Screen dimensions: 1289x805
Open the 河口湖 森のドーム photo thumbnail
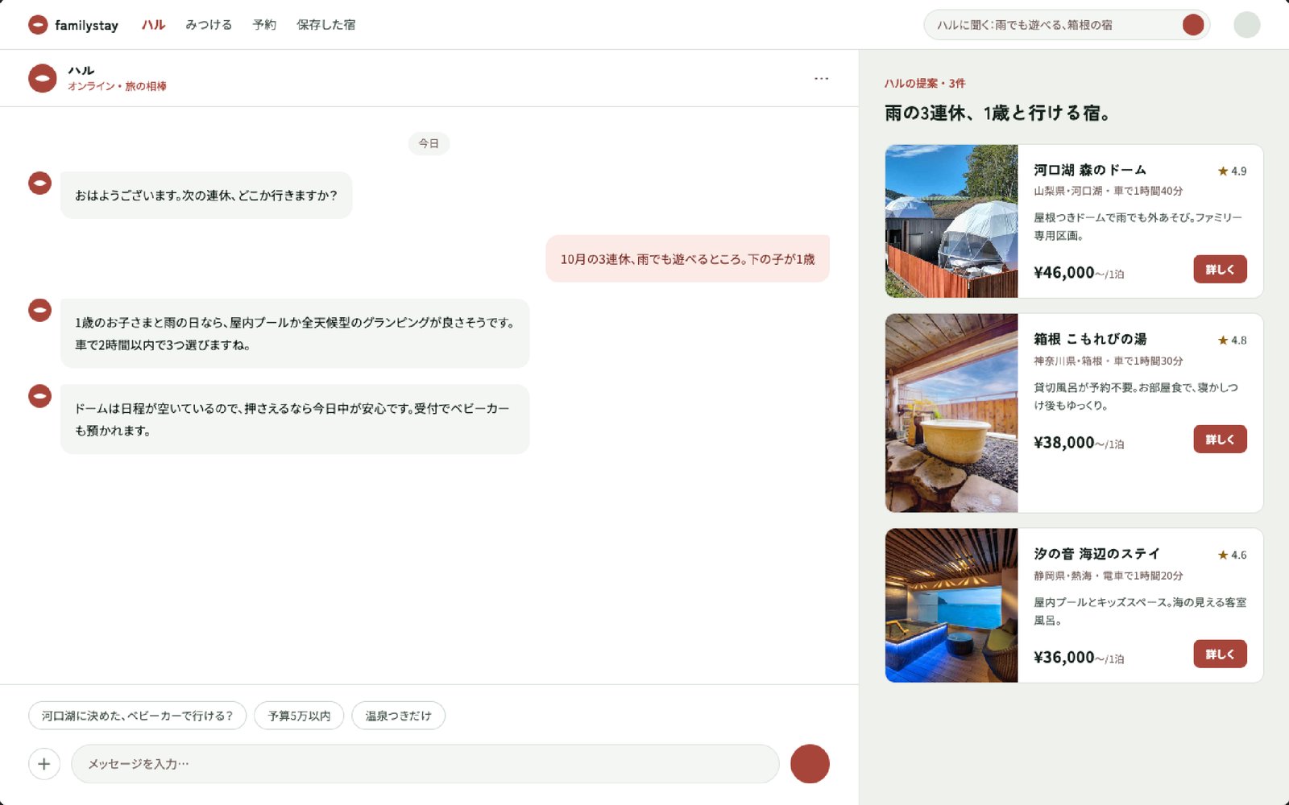coord(951,221)
